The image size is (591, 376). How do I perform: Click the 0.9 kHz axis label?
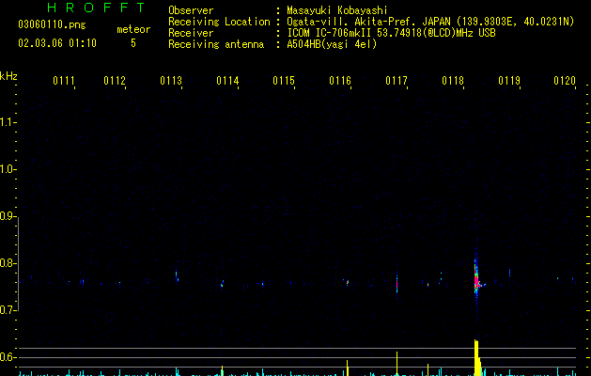[8, 216]
